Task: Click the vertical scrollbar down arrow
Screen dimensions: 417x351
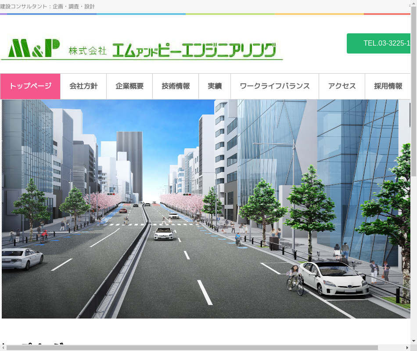Action: point(413,341)
